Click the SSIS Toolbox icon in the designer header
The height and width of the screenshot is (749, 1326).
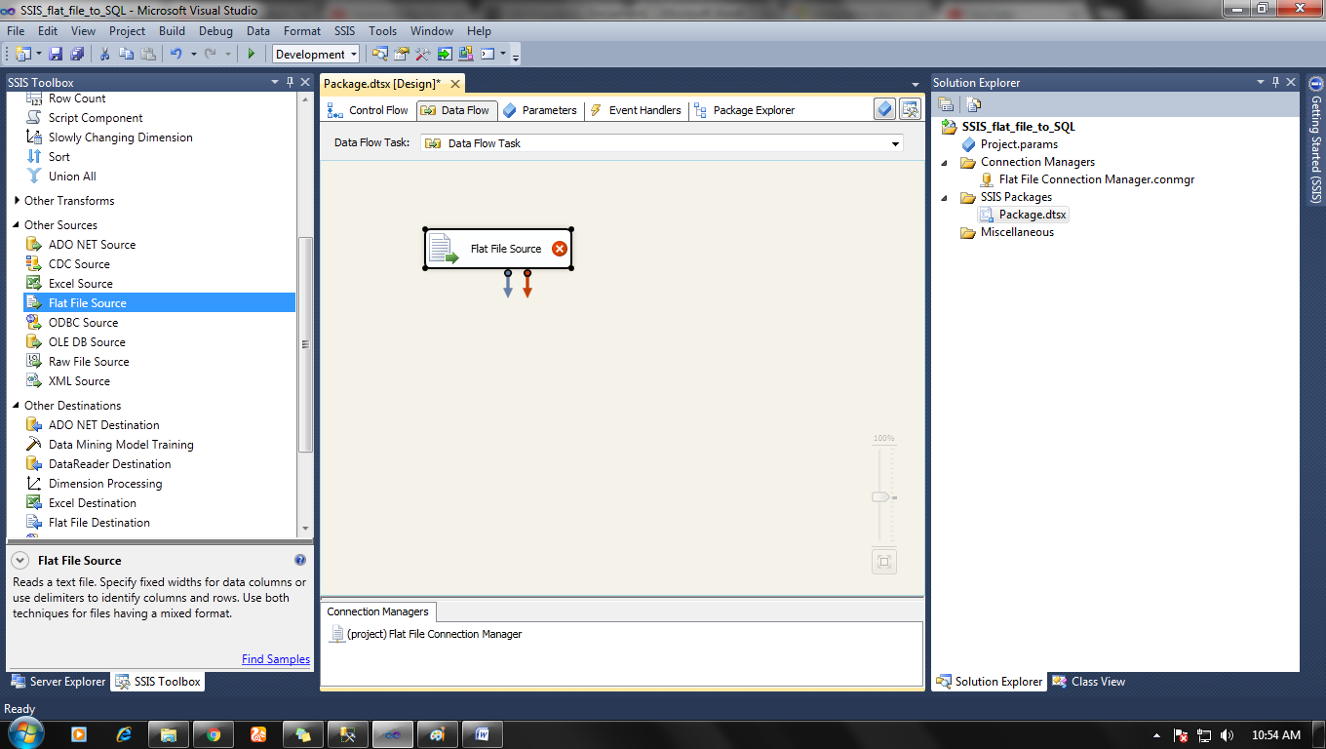910,109
